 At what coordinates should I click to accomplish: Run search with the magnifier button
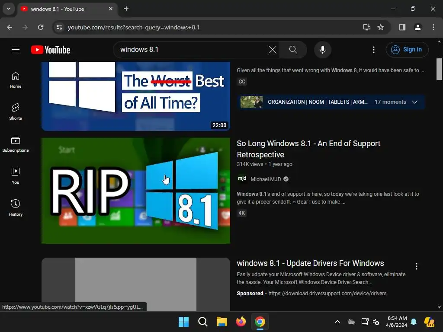pyautogui.click(x=293, y=50)
